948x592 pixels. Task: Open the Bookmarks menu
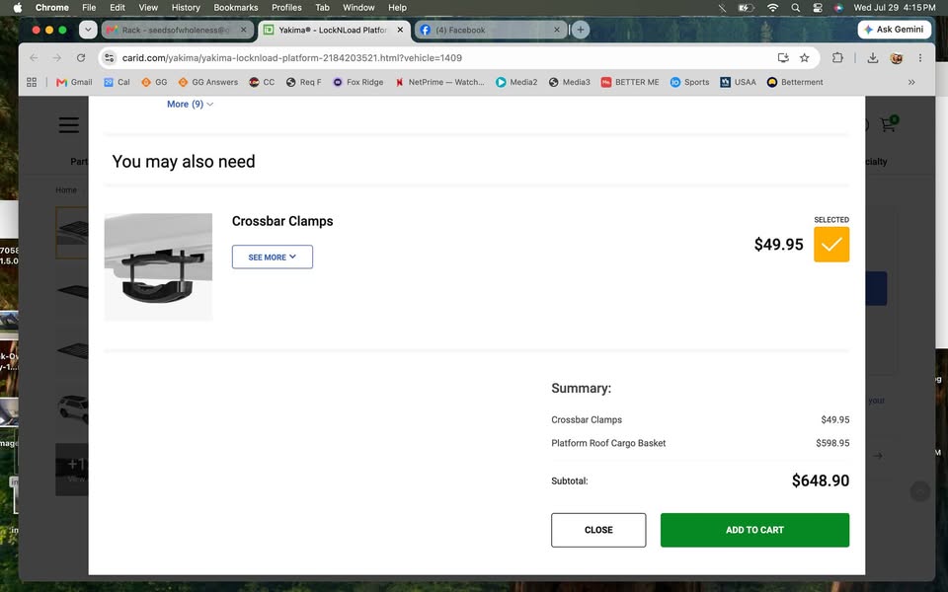(236, 7)
